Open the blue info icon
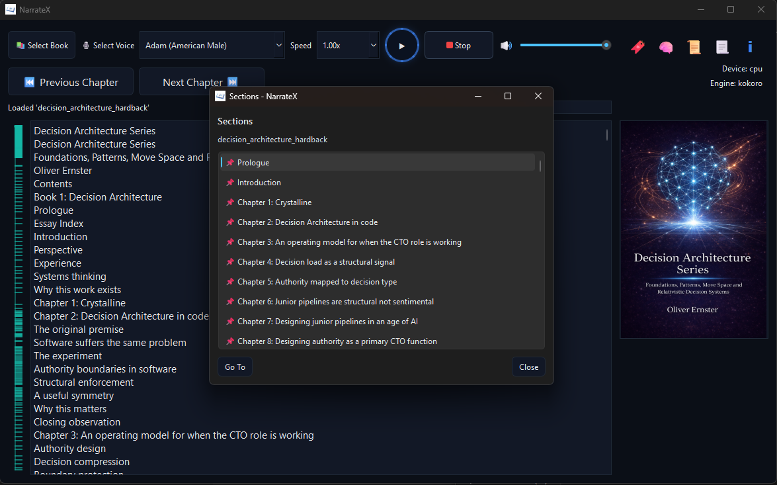 750,47
